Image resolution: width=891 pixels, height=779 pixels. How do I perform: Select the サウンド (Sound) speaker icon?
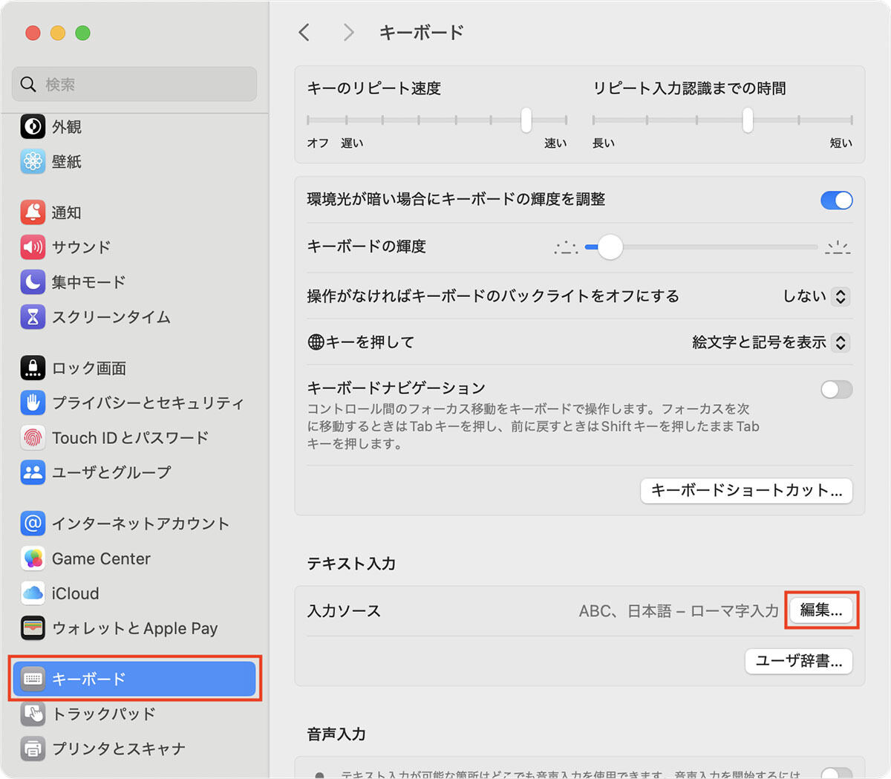point(32,247)
